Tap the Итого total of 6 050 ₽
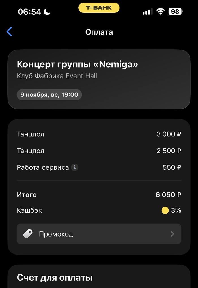This screenshot has height=288, width=198. pos(168,195)
